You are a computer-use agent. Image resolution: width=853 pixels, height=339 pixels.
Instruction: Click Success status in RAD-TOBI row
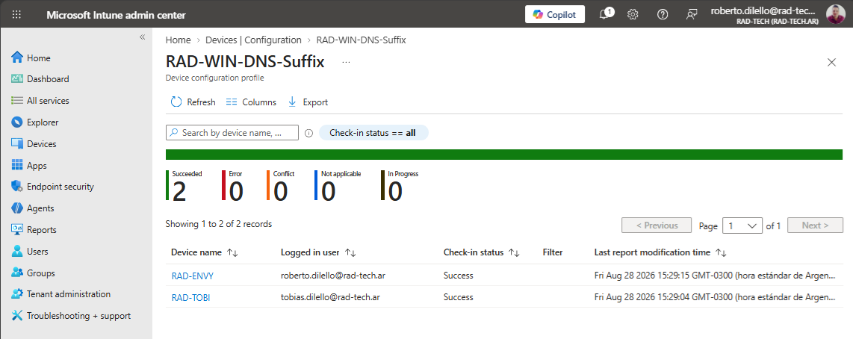[458, 297]
